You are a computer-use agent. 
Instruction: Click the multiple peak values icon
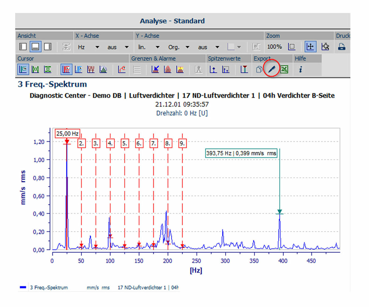pos(226,69)
